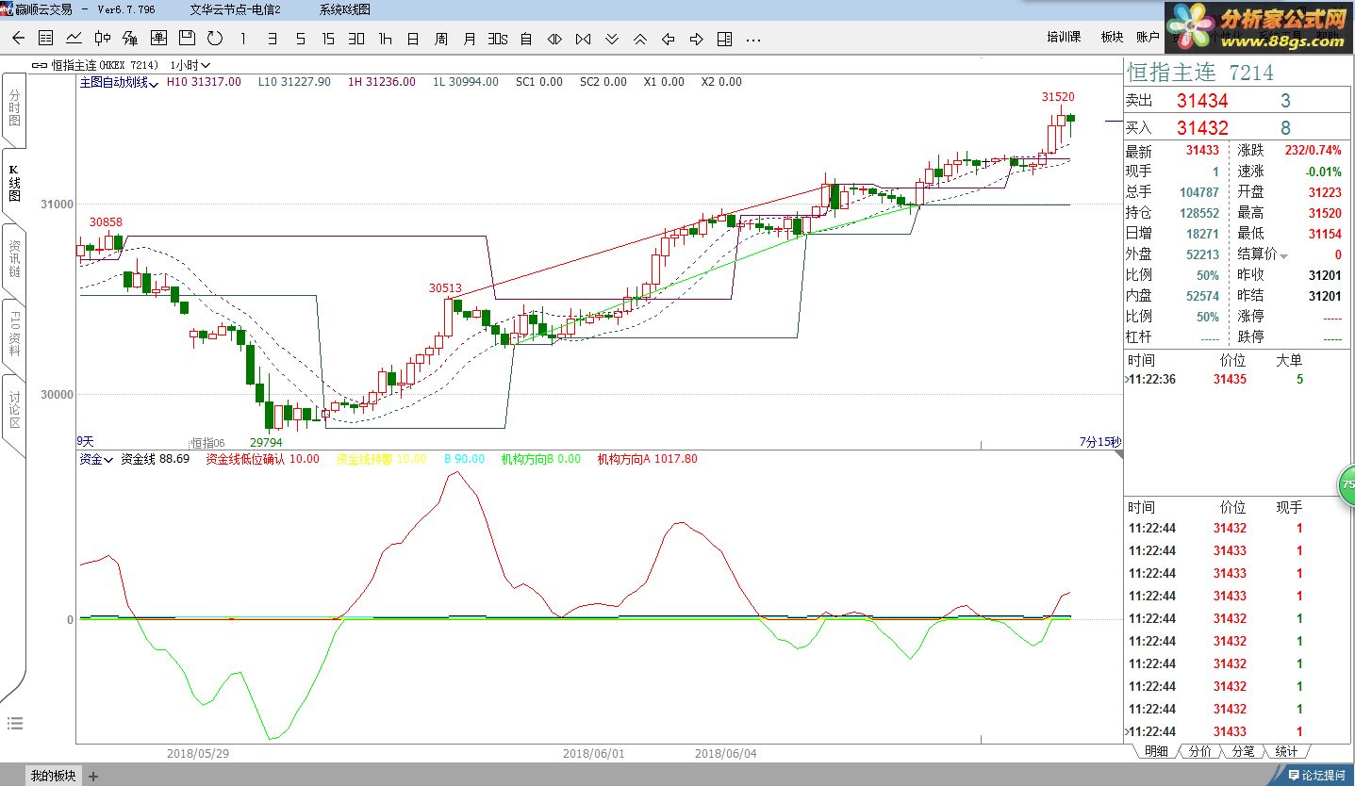Viewport: 1355px width, 786px height.
Task: Click the save floppy-disk icon
Action: click(x=187, y=39)
